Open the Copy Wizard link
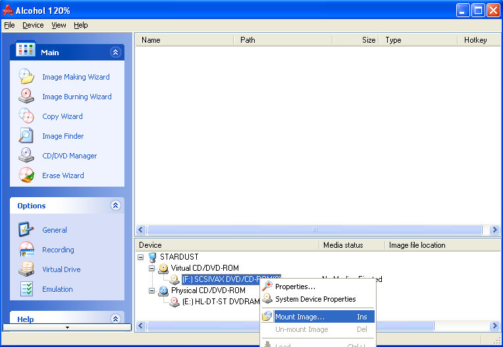Screen dimensions: 503x347 (63, 116)
